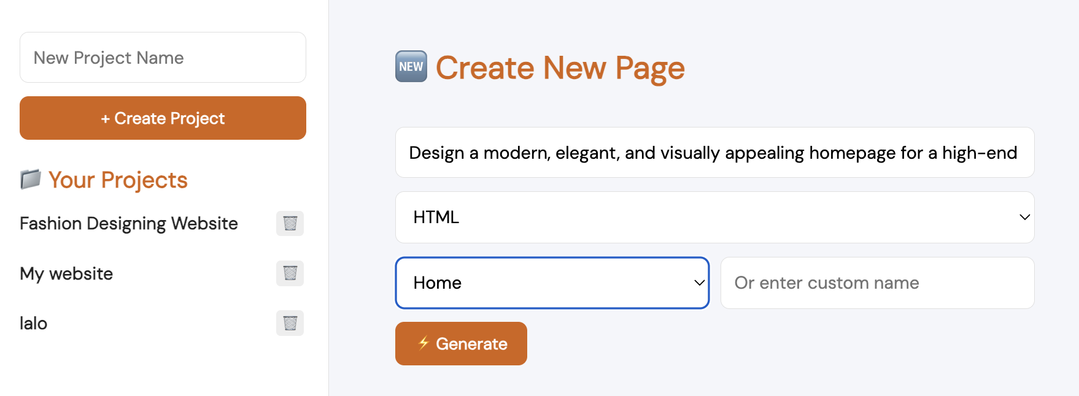This screenshot has height=396, width=1079.
Task: Delete the Fashion Designing Website project
Action: pos(290,224)
